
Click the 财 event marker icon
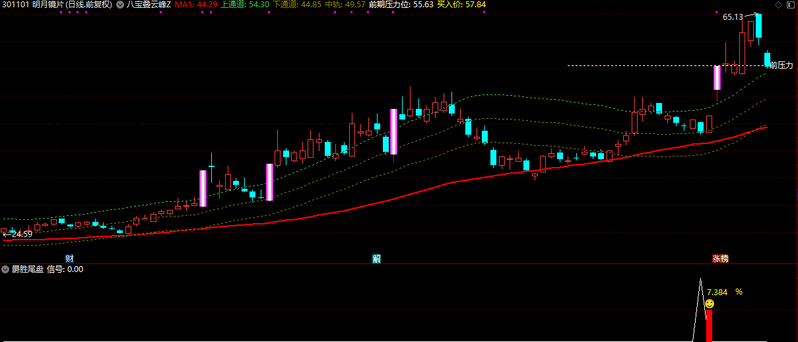(x=69, y=258)
